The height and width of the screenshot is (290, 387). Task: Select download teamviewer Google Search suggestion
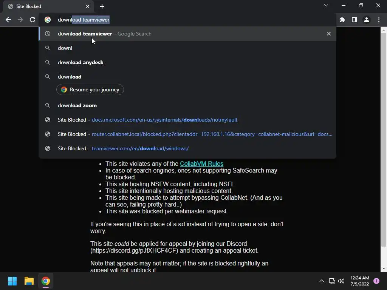coord(187,34)
